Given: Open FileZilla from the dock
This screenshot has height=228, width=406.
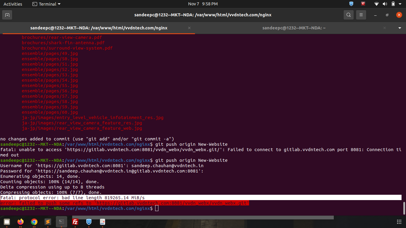Looking at the screenshot, I should pos(75,222).
